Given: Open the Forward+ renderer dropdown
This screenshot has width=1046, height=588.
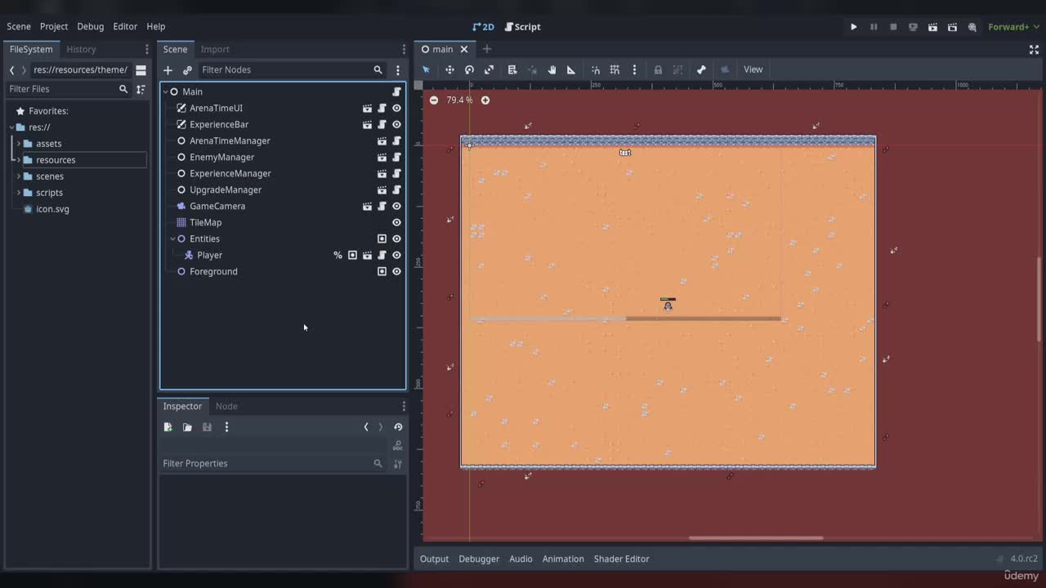Looking at the screenshot, I should click(1013, 27).
